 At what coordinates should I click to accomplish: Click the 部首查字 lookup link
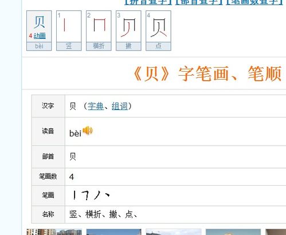199,2
